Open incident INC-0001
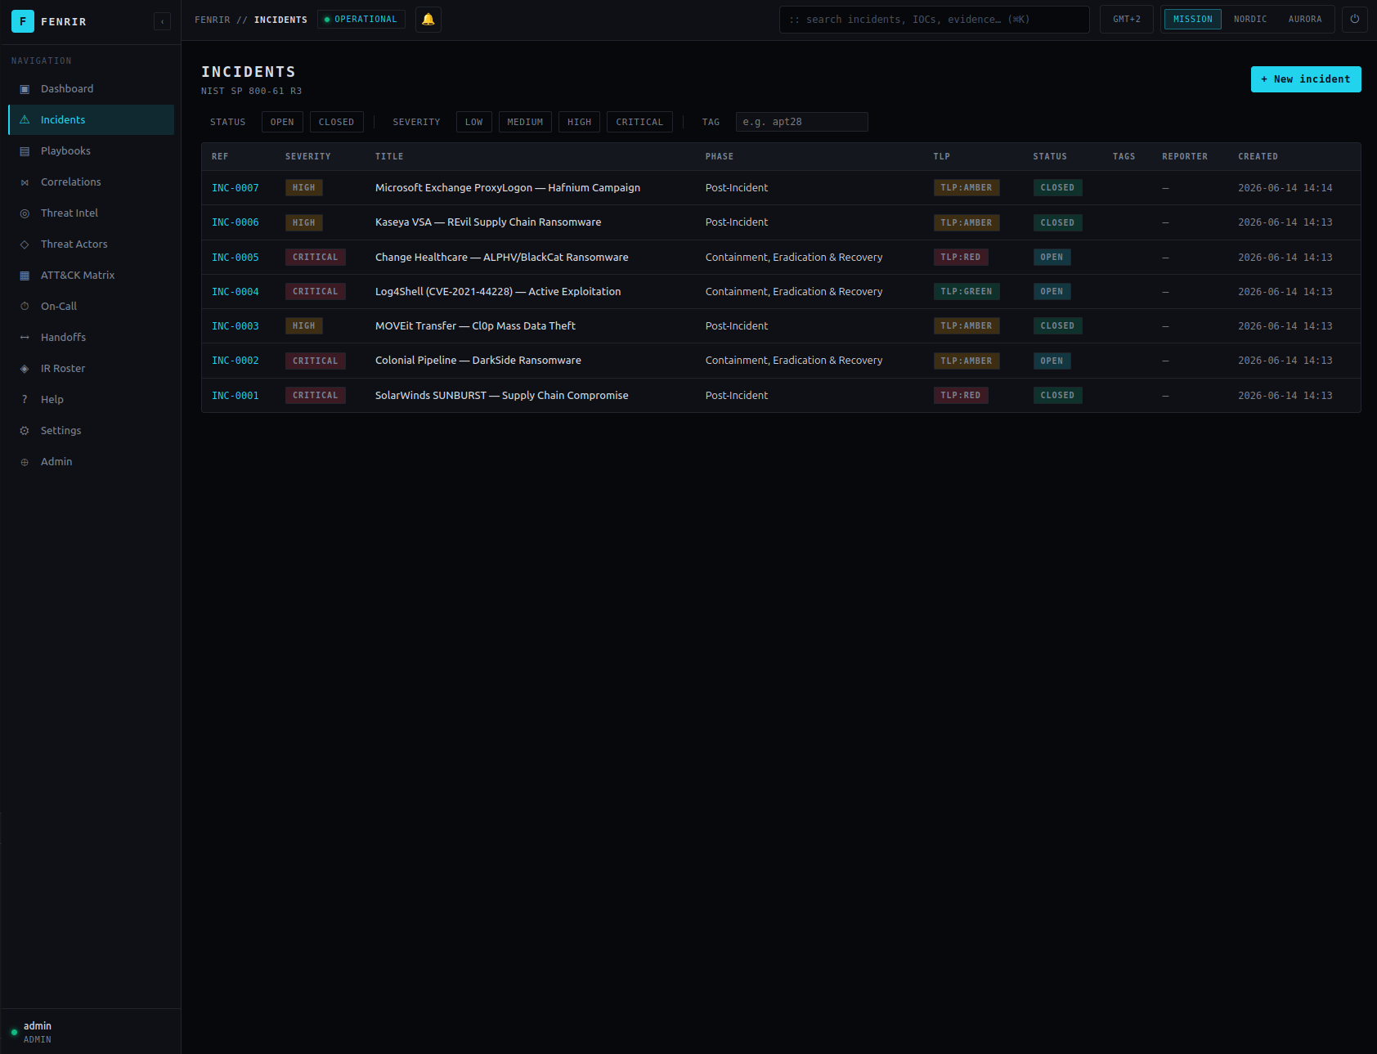The width and height of the screenshot is (1377, 1054). pyautogui.click(x=235, y=396)
